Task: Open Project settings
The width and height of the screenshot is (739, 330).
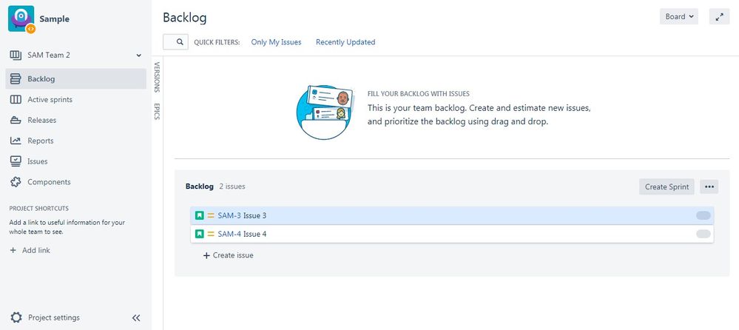Action: (54, 317)
